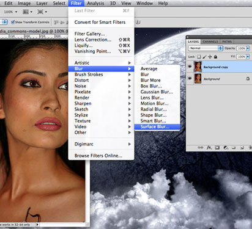Lock image pixels with brush icon
The height and width of the screenshot is (229, 252).
(204, 57)
